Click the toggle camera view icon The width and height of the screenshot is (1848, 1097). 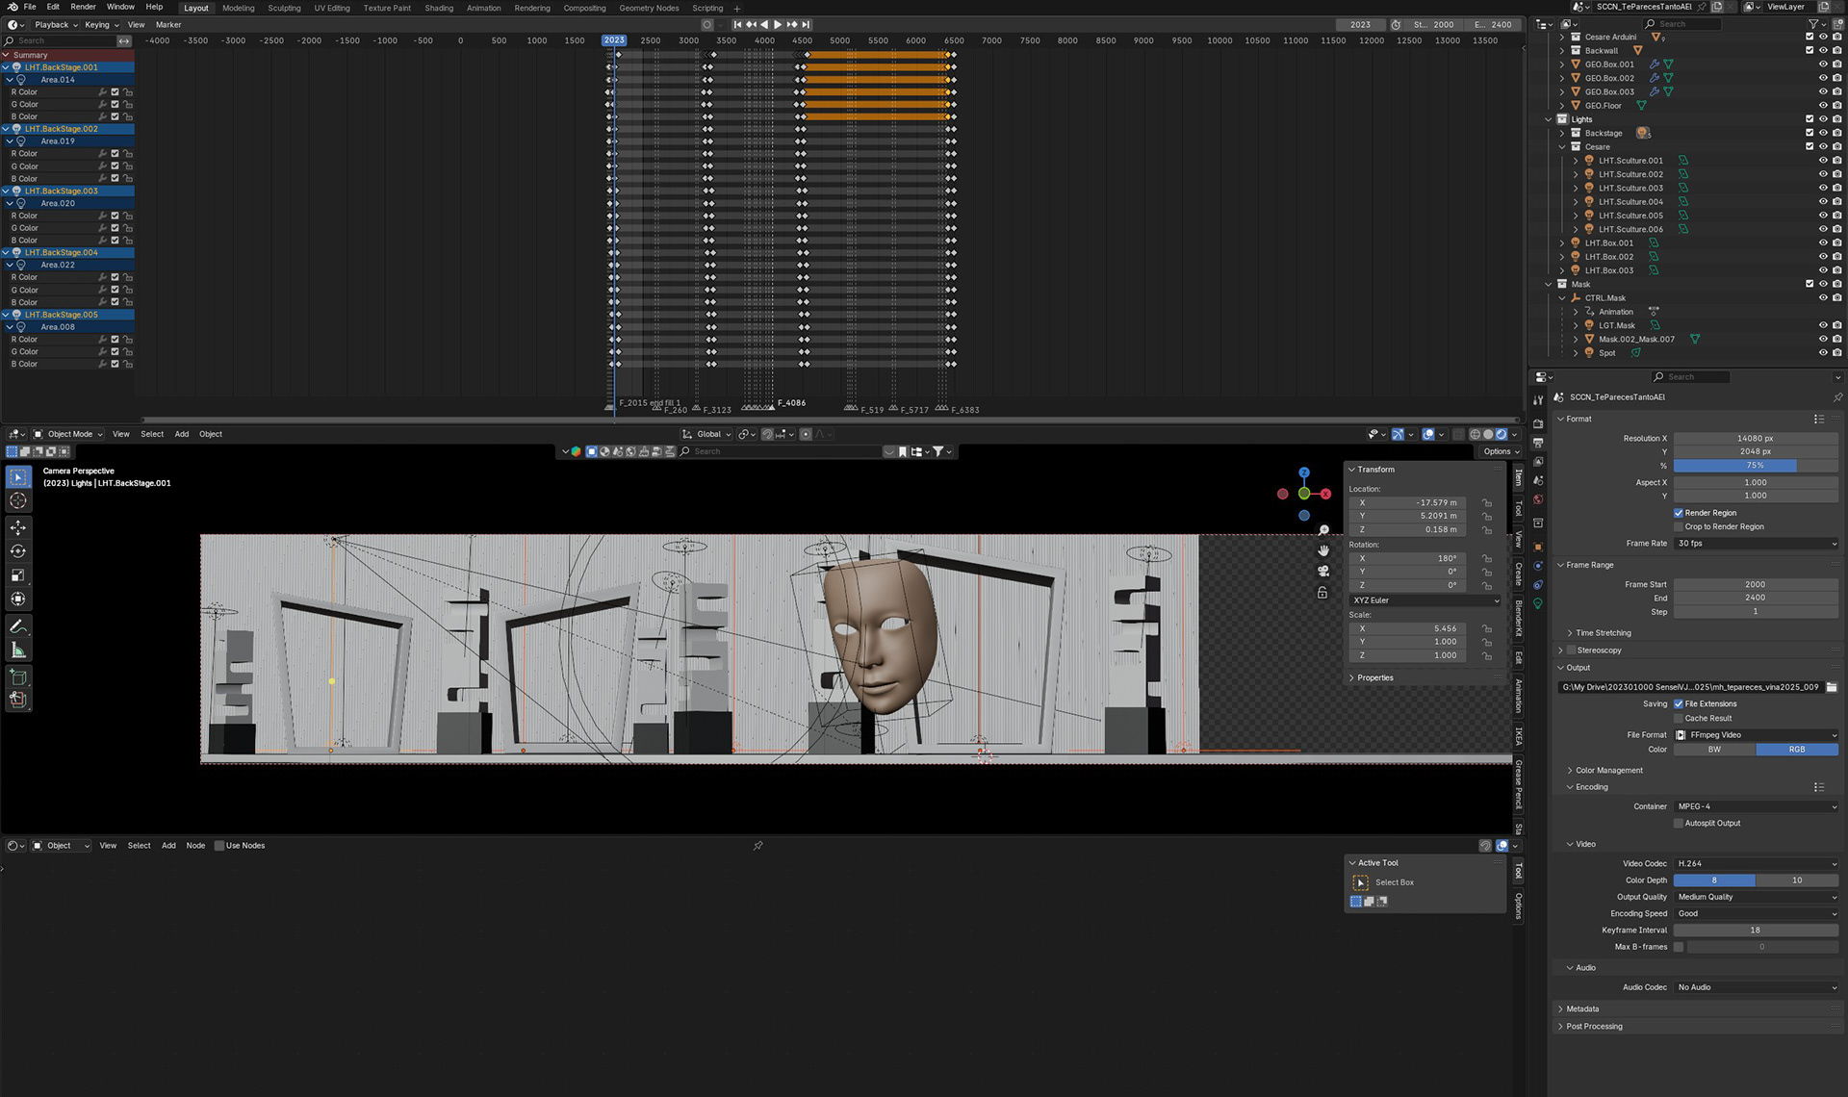pyautogui.click(x=1323, y=571)
